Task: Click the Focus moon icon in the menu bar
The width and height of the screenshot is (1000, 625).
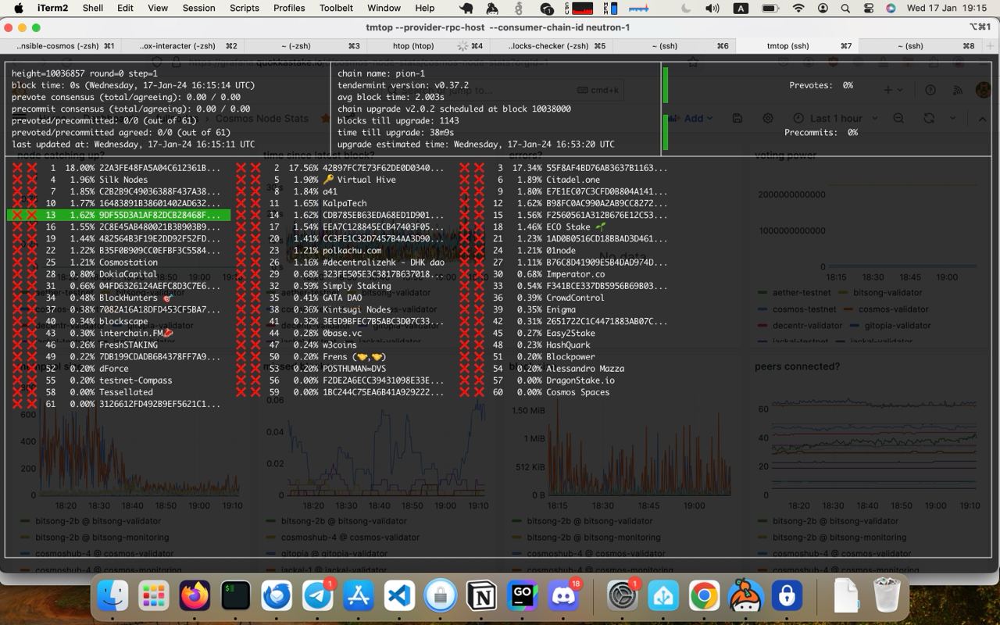Action: click(x=686, y=8)
